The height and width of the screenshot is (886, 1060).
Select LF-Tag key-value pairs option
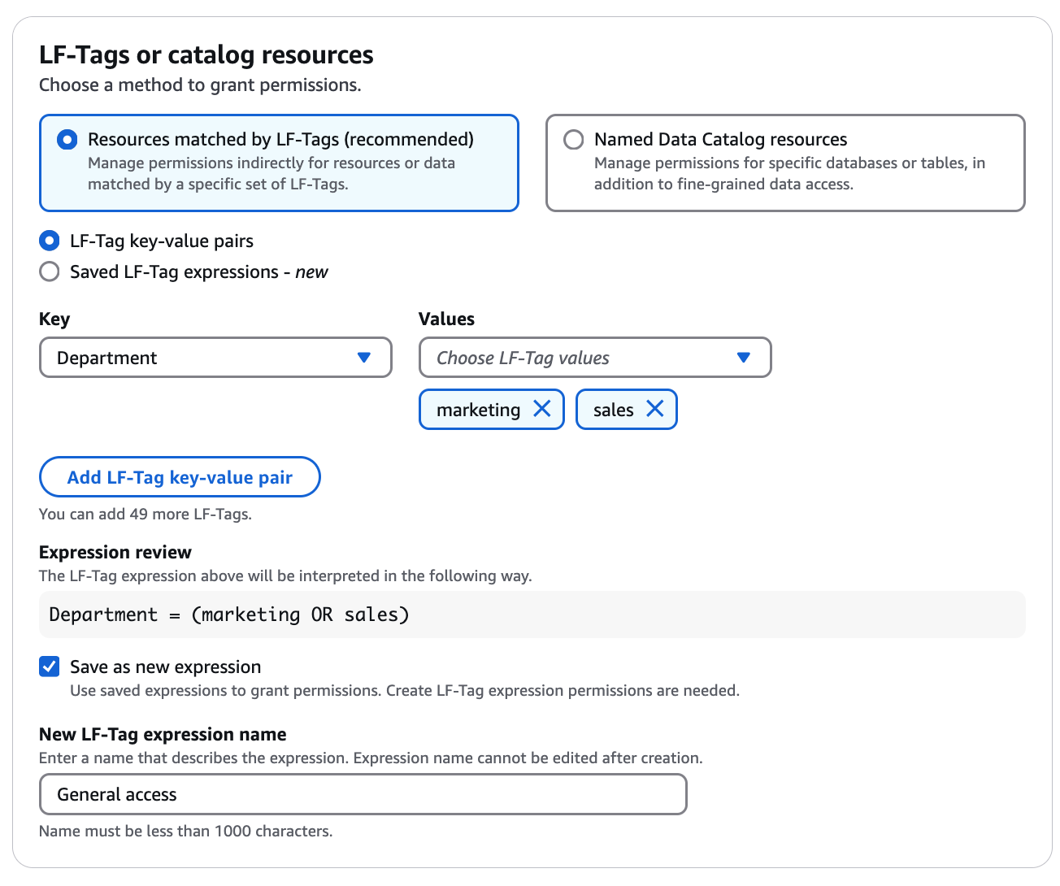click(49, 241)
